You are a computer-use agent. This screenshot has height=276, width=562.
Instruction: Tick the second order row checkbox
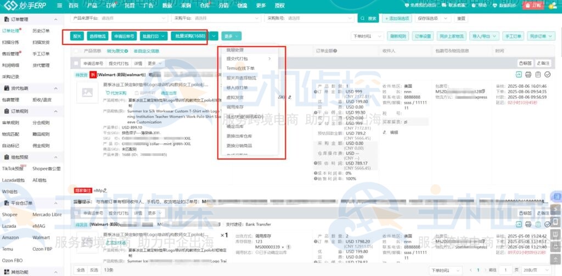76,213
